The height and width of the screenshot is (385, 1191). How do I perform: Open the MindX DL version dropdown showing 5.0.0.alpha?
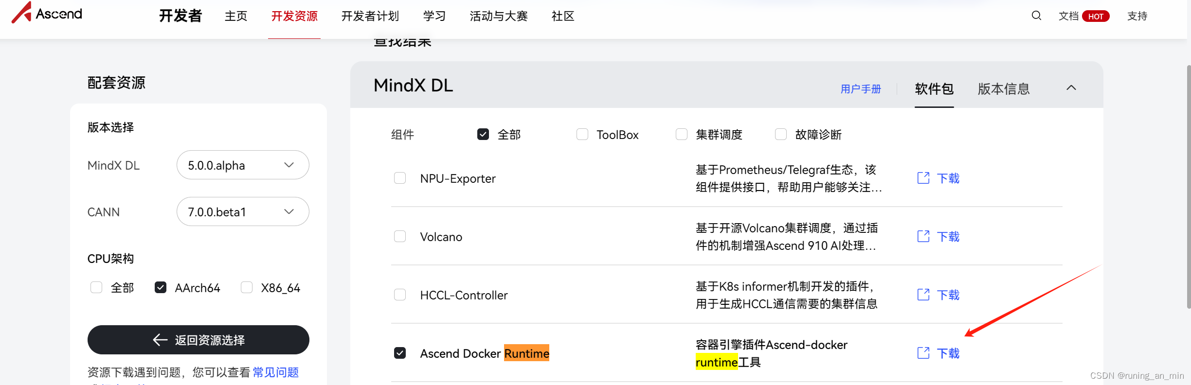[242, 165]
